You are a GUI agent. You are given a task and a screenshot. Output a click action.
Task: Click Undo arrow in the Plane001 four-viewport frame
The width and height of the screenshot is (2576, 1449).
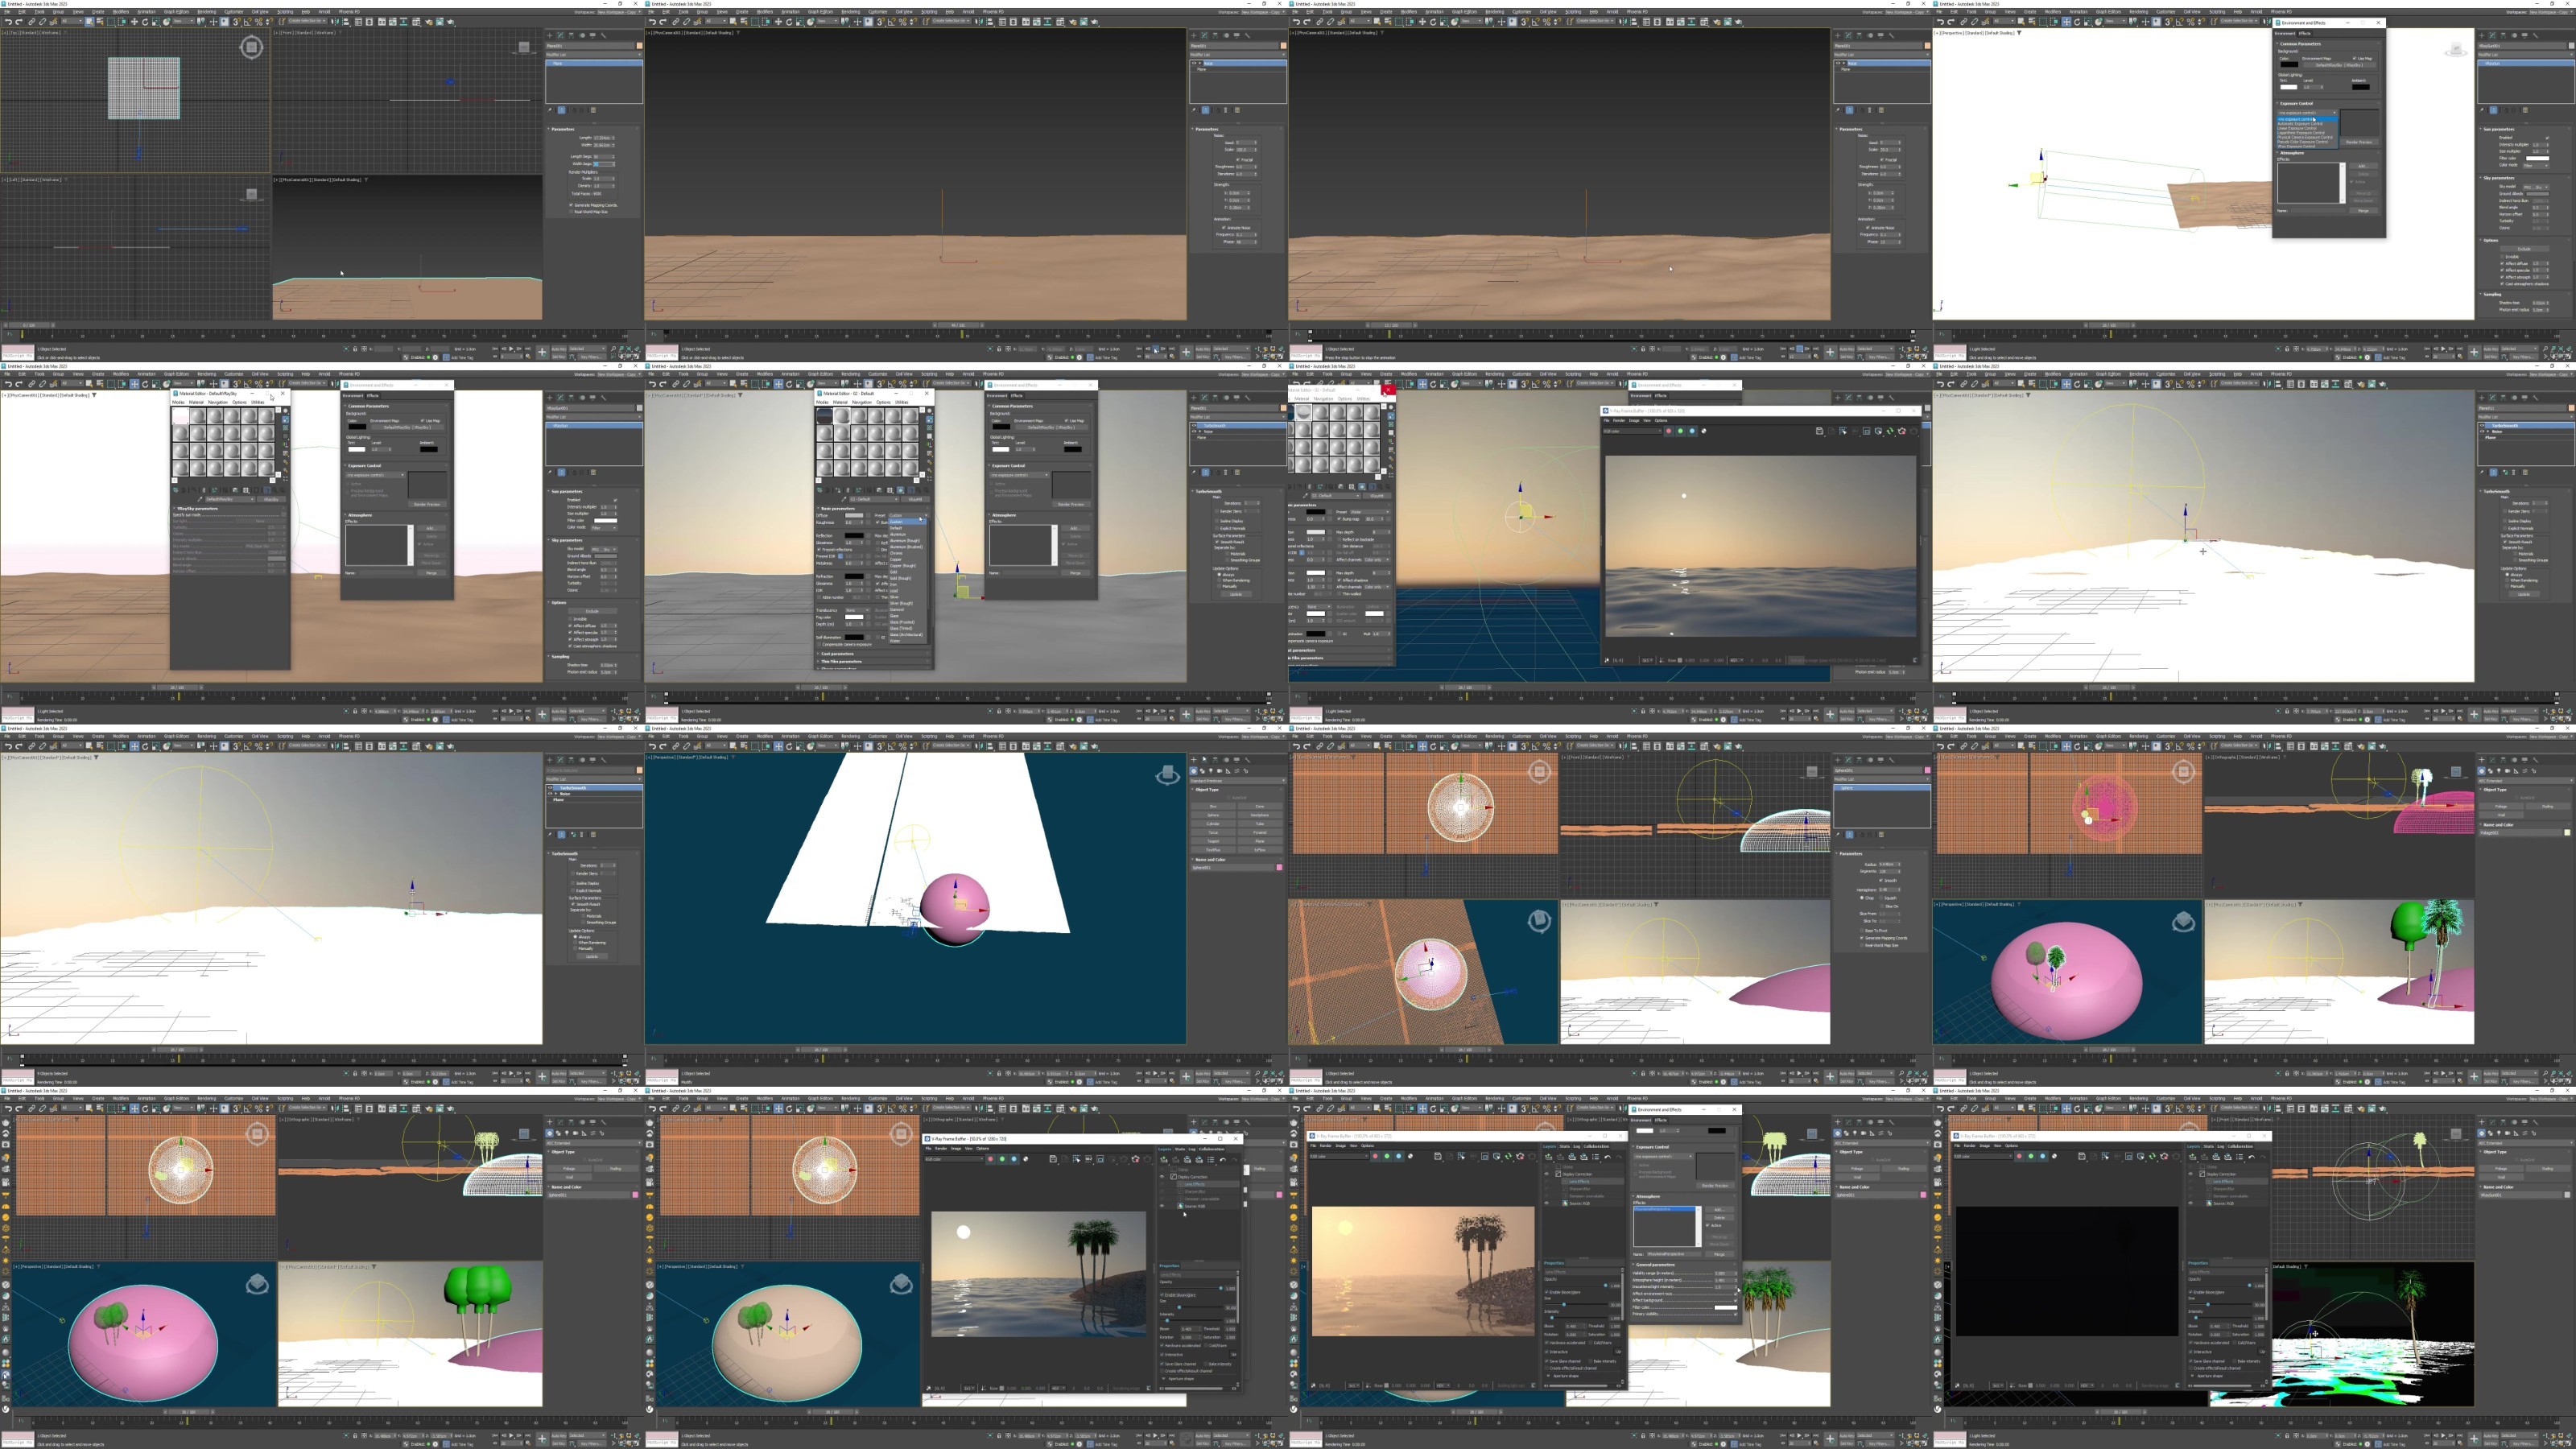click(x=9, y=22)
